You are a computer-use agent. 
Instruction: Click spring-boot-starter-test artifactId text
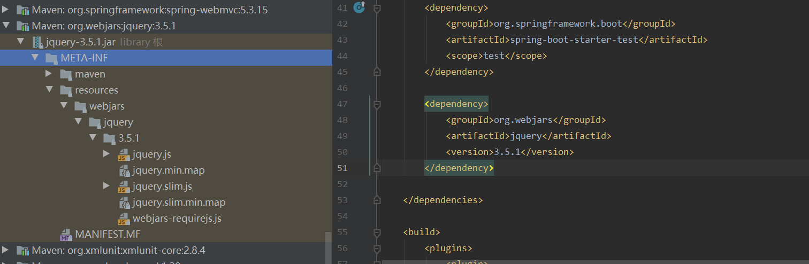tap(574, 40)
